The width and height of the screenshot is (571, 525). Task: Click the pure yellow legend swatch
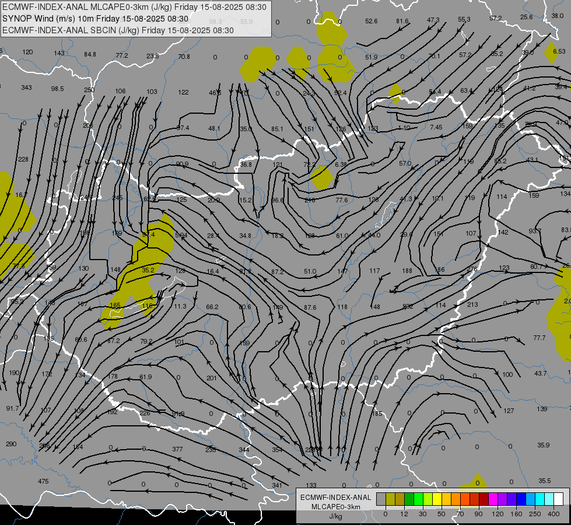pos(437,499)
